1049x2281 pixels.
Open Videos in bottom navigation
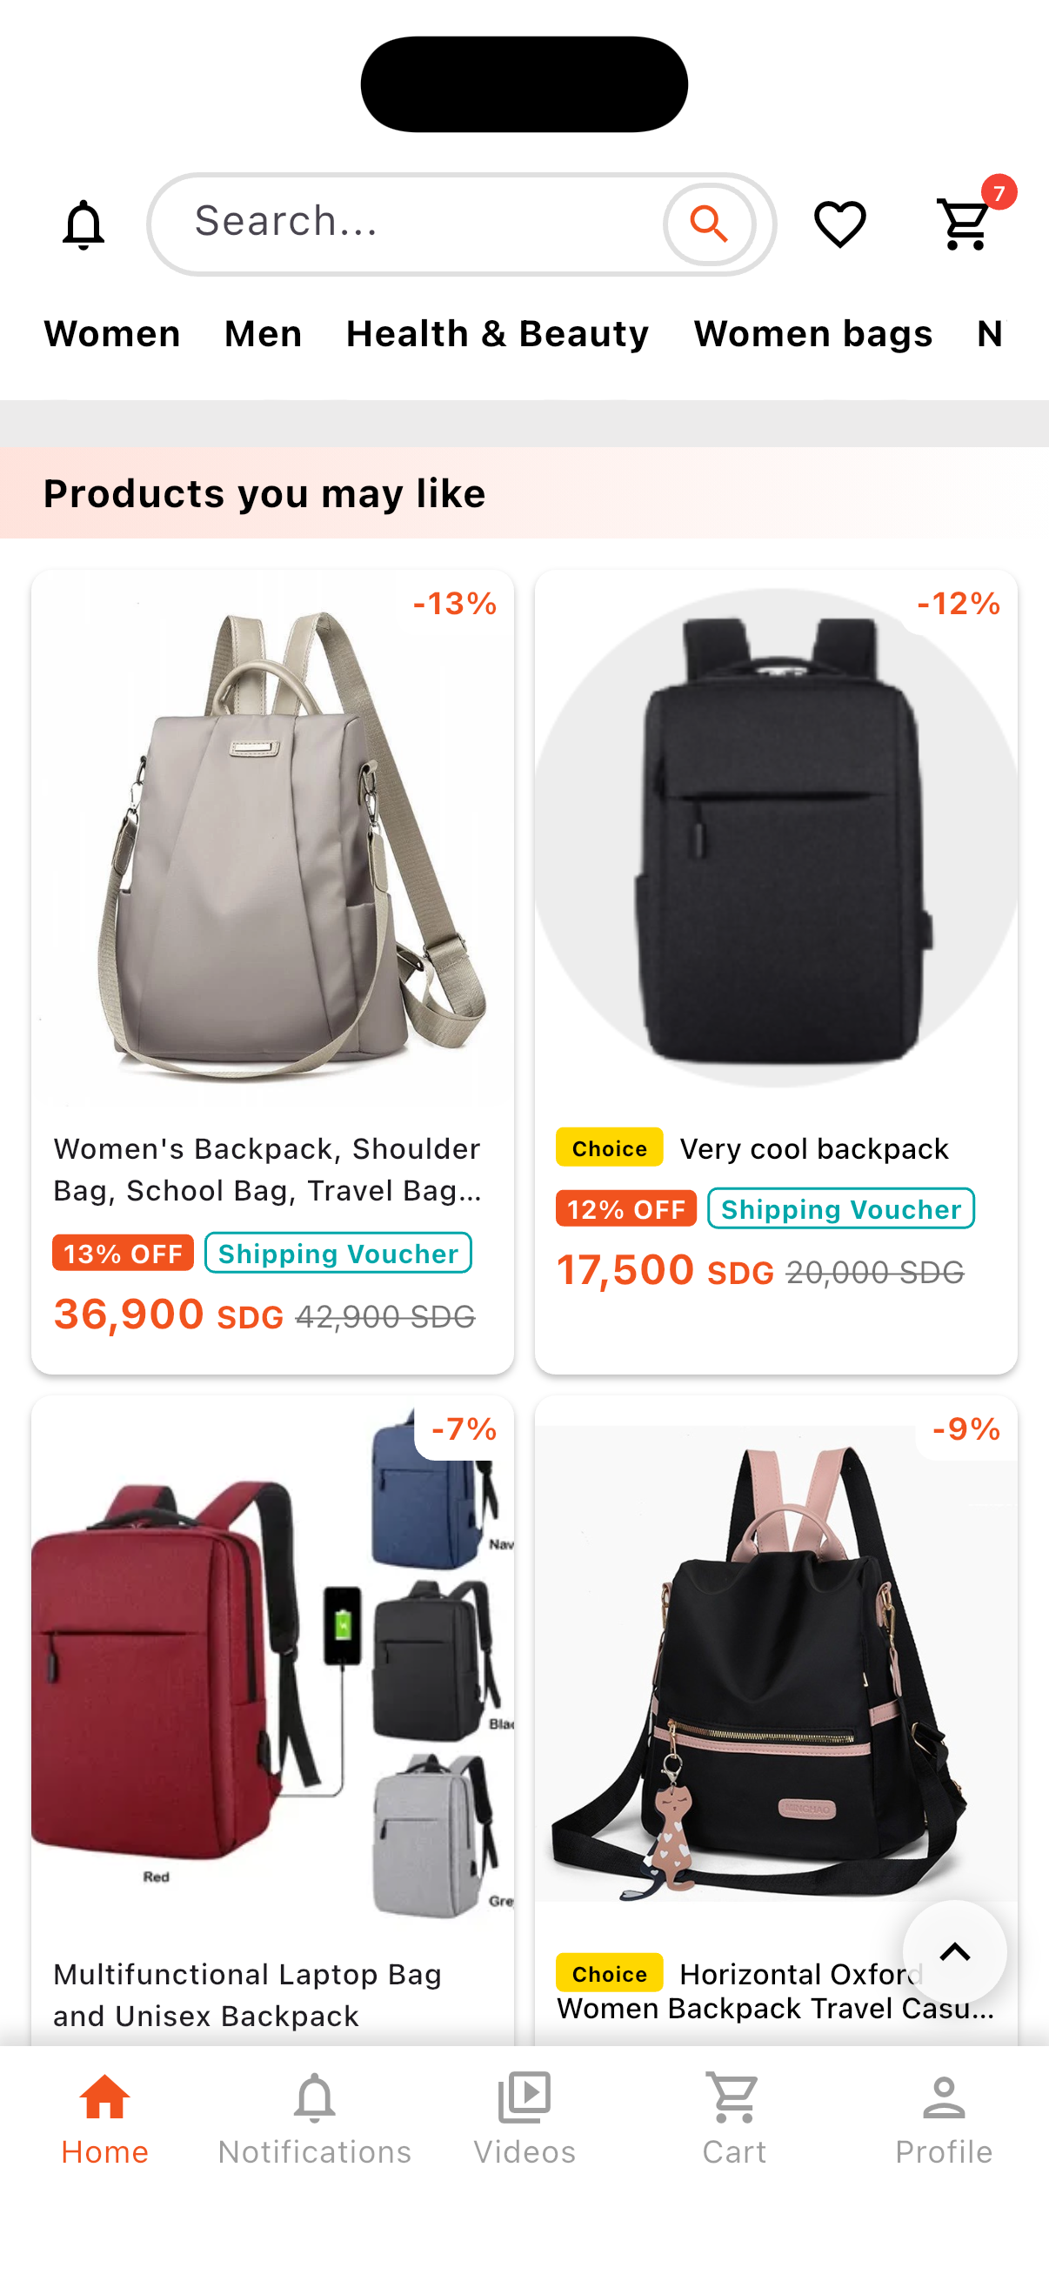point(524,2119)
